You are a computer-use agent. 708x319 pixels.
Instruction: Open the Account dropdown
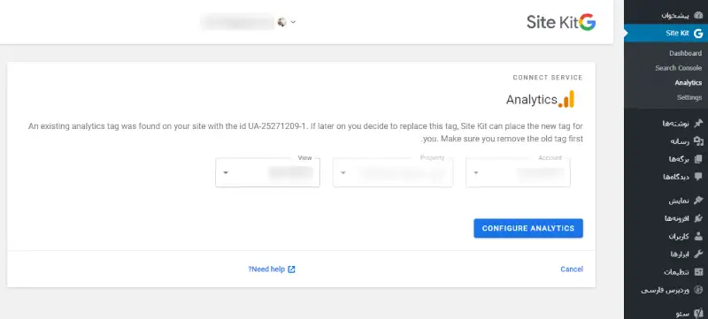(518, 172)
